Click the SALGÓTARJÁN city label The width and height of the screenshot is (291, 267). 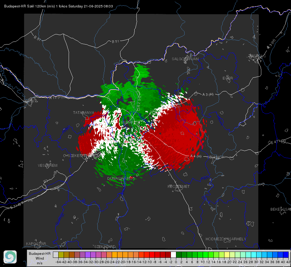185,59
